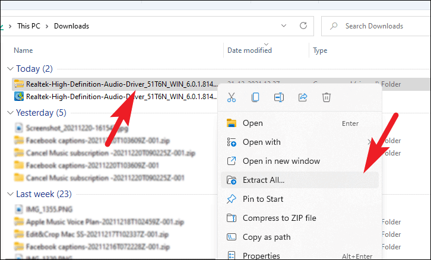Click the Delete trash icon
The image size is (431, 260).
[x=327, y=97]
